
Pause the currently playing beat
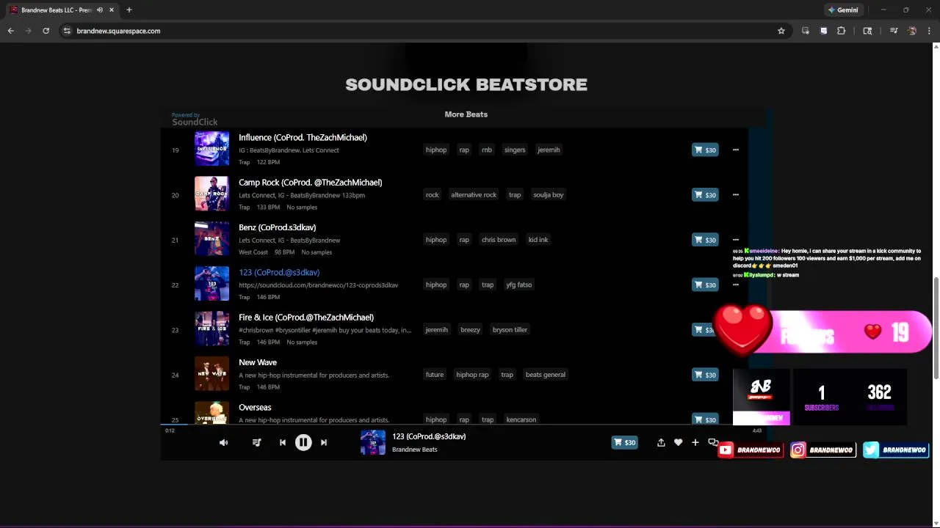pos(303,442)
